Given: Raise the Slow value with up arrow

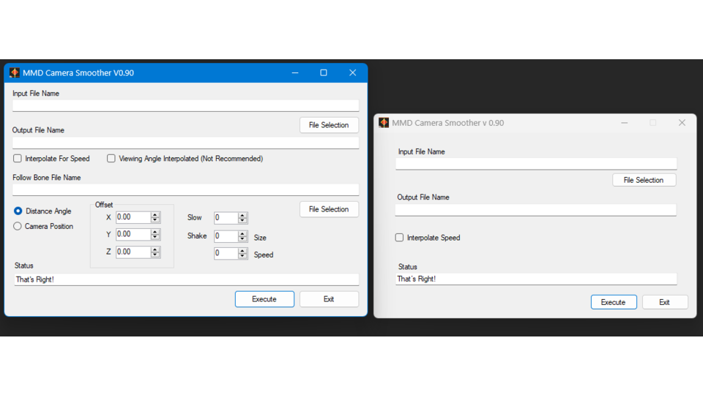Looking at the screenshot, I should pyautogui.click(x=242, y=215).
